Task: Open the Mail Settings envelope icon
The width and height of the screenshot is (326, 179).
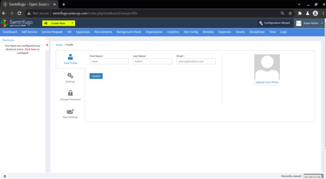Action: pos(70,112)
